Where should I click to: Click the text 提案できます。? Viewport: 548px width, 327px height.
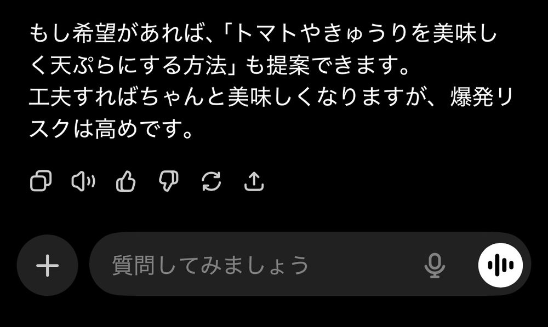(338, 65)
